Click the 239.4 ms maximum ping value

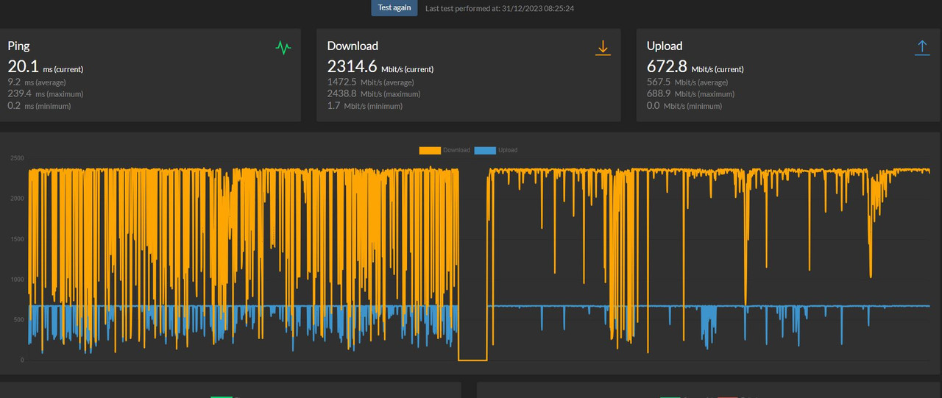[45, 94]
